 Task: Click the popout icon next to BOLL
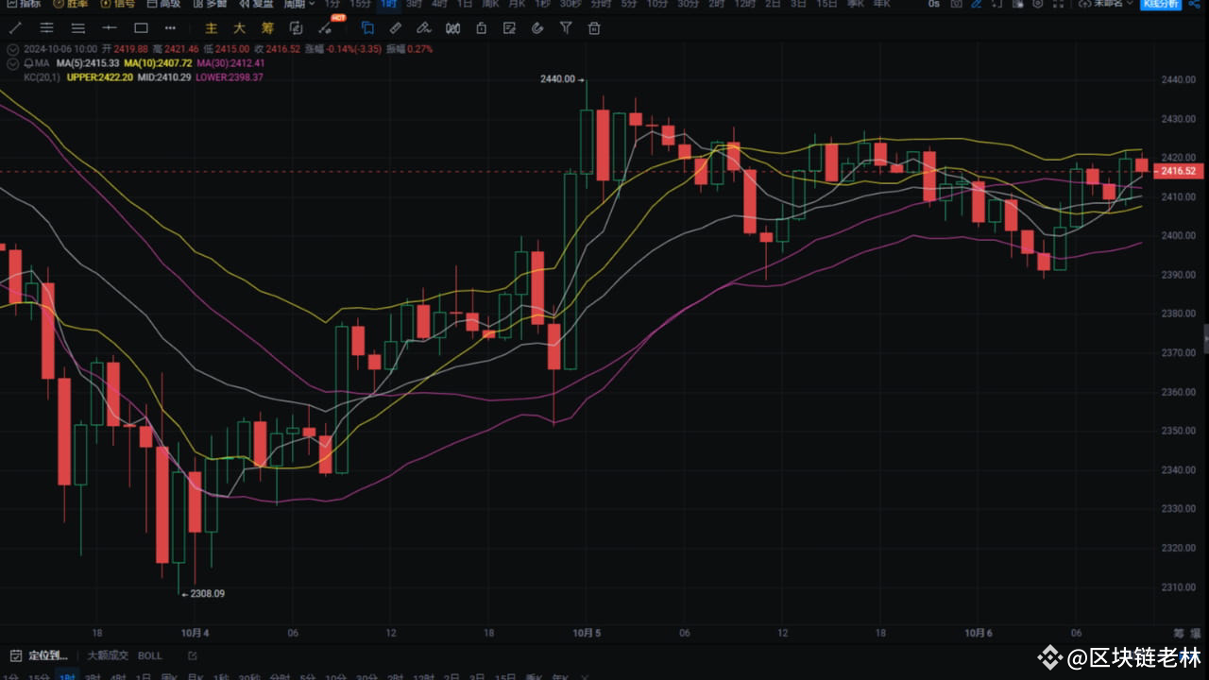coord(193,655)
